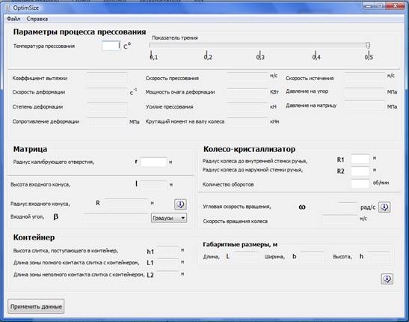Screen dimensions: 409x322
Task: Open the Справка menu
Action: [37, 19]
